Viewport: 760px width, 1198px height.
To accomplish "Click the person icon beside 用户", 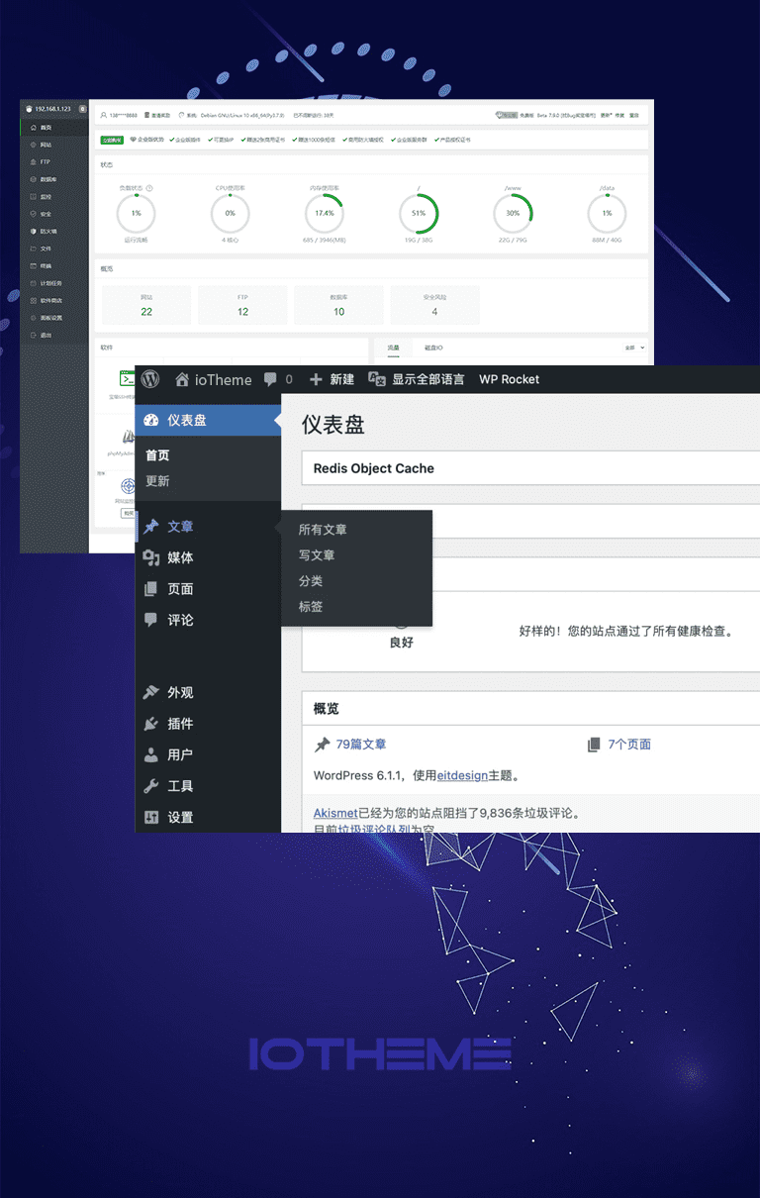I will point(151,754).
